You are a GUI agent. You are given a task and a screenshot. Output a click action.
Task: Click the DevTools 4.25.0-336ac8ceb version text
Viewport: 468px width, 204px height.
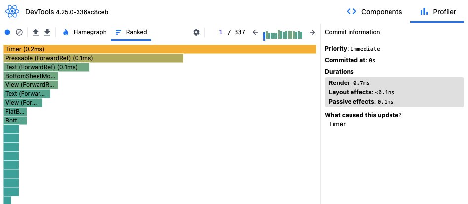click(67, 12)
